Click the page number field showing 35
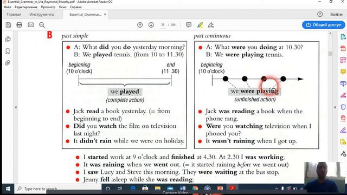 [163, 25]
